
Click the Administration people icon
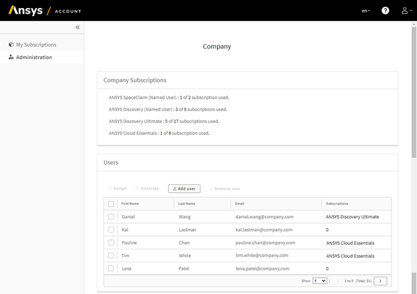11,57
